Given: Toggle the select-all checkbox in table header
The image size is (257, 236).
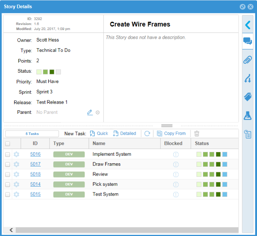Looking at the screenshot, I should [x=8, y=143].
